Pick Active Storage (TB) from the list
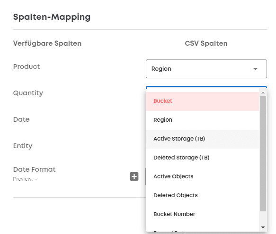 (203, 139)
